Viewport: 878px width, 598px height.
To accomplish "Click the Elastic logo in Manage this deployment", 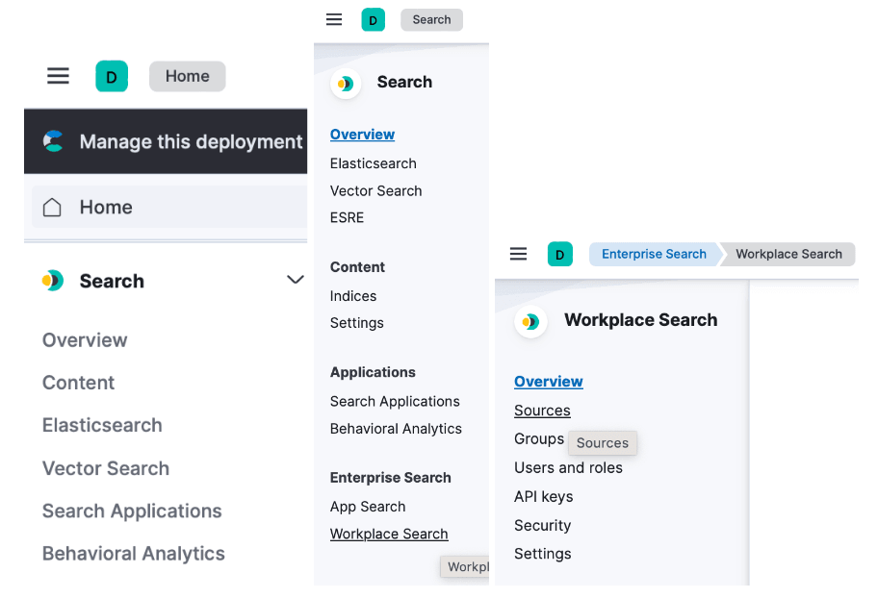I will [54, 141].
